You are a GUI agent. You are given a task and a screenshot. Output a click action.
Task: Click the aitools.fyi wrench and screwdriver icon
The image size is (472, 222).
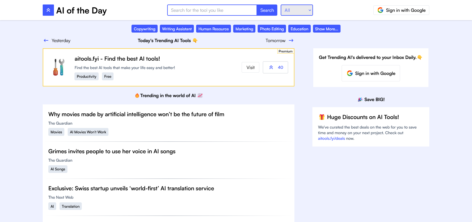pyautogui.click(x=59, y=67)
